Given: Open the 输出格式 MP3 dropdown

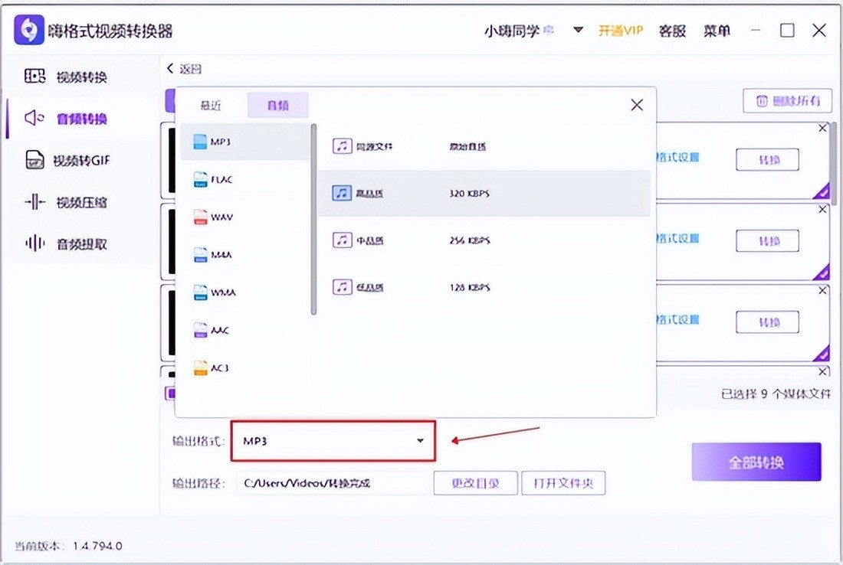Looking at the screenshot, I should pos(333,441).
